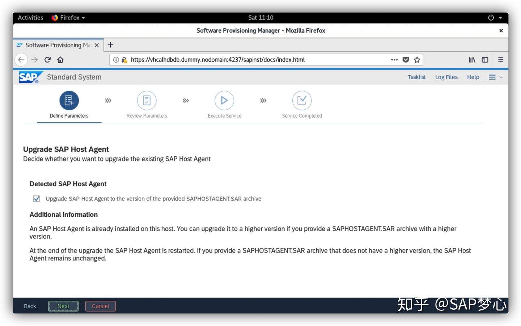Select the Software Provisioning Manager tab
The height and width of the screenshot is (326, 521).
59,45
